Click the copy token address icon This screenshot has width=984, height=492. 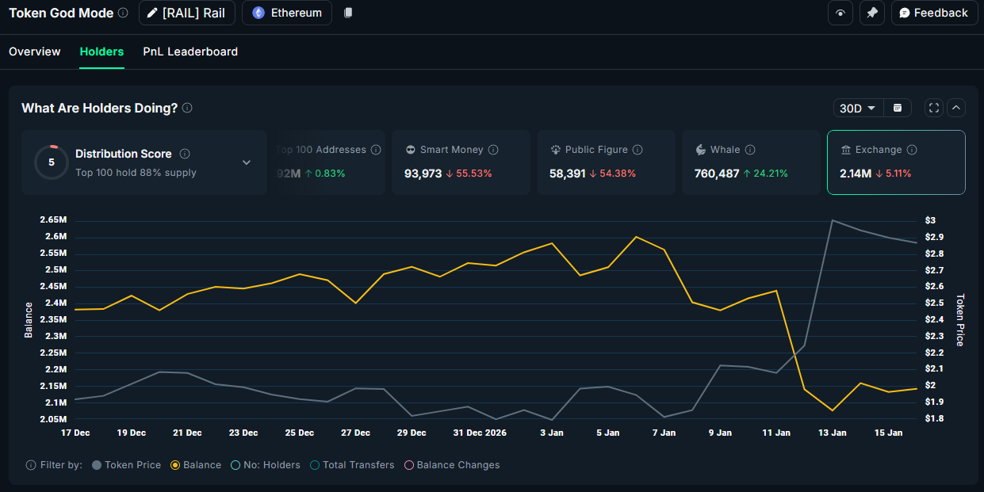(348, 13)
